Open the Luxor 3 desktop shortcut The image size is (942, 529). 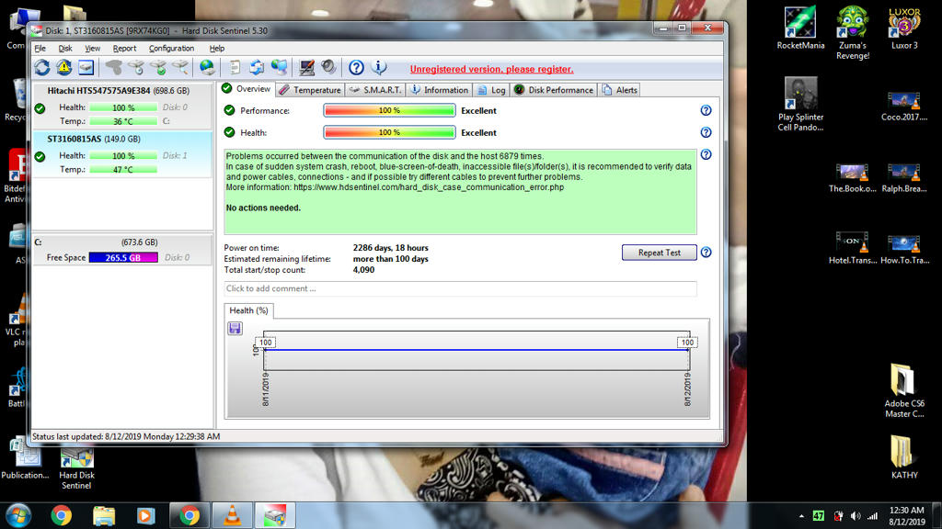904,28
